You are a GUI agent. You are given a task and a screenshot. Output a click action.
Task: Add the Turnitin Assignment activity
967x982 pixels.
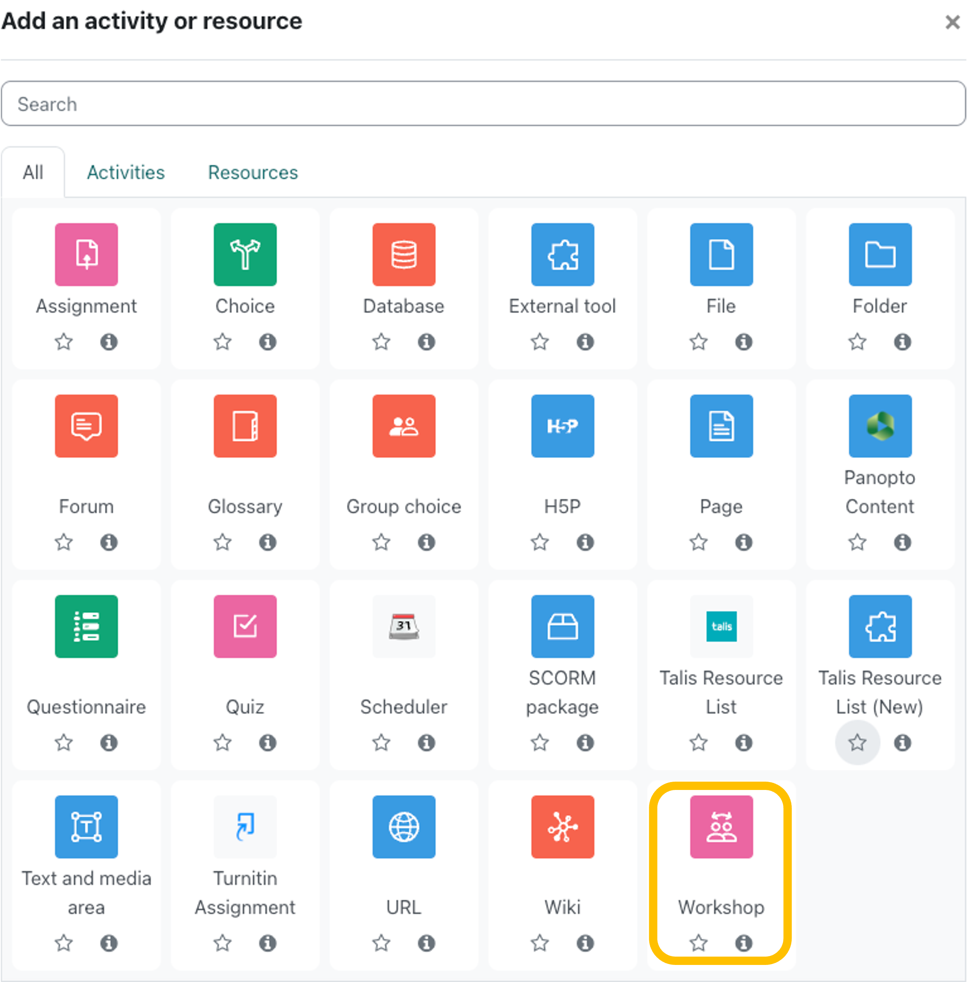coord(245,826)
